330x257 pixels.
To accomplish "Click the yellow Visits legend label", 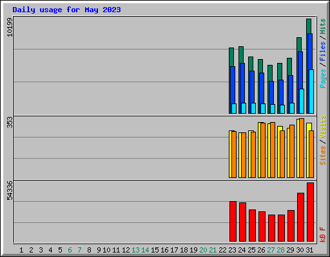I will pos(323,127).
